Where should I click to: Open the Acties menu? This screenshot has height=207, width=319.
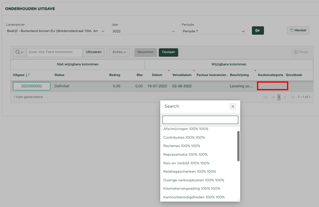[119, 52]
